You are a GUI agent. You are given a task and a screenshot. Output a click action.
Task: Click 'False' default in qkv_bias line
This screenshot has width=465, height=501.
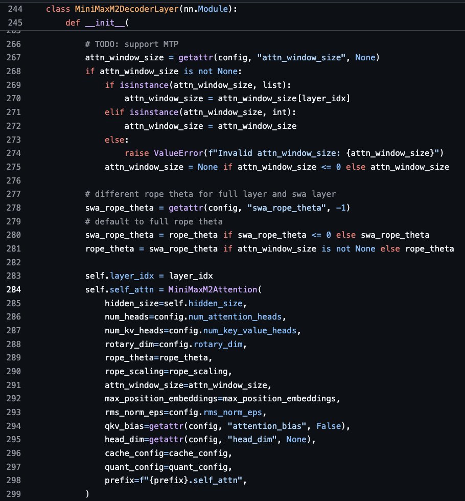[x=329, y=426]
